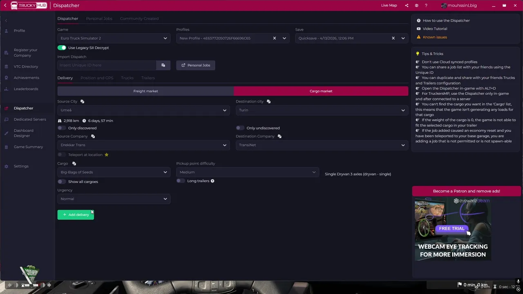Open Dedicated Servers in the sidebar
The image size is (523, 294).
point(30,119)
